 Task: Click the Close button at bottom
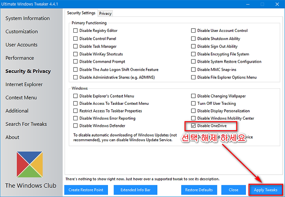(x=234, y=190)
